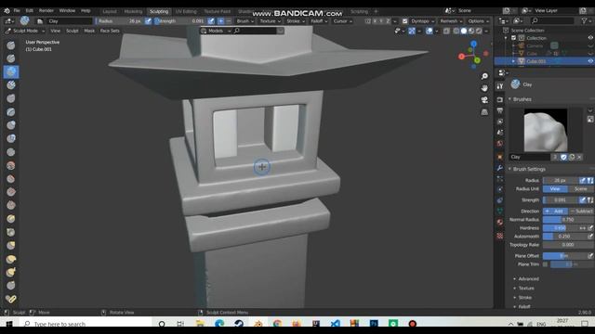Set Radius Unit to View

click(x=555, y=188)
